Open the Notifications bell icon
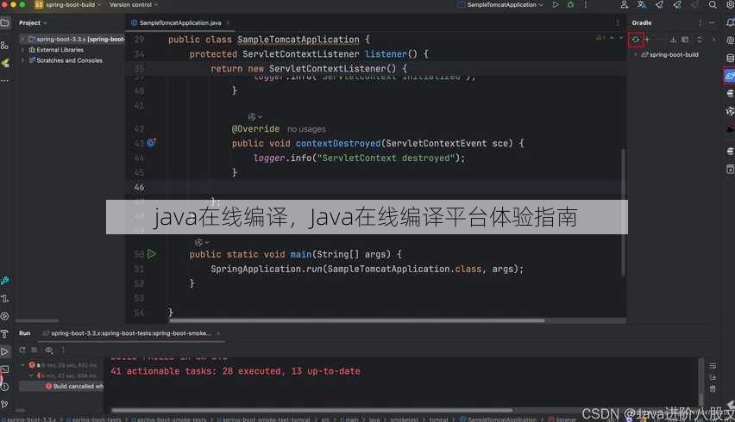The width and height of the screenshot is (735, 422). point(730,22)
